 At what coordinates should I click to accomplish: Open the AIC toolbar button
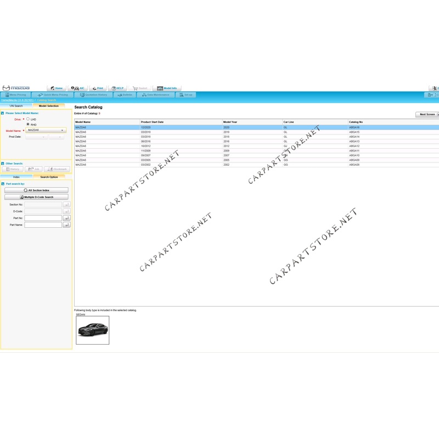(x=78, y=88)
